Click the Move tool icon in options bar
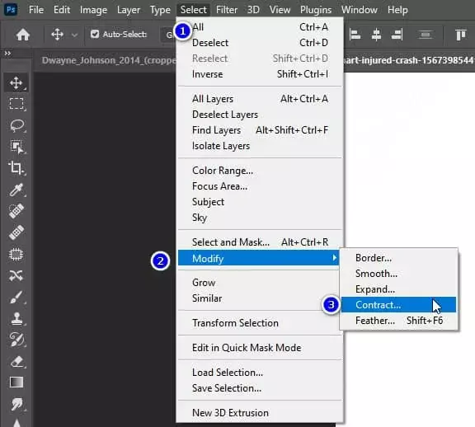The width and height of the screenshot is (475, 427). coord(57,35)
